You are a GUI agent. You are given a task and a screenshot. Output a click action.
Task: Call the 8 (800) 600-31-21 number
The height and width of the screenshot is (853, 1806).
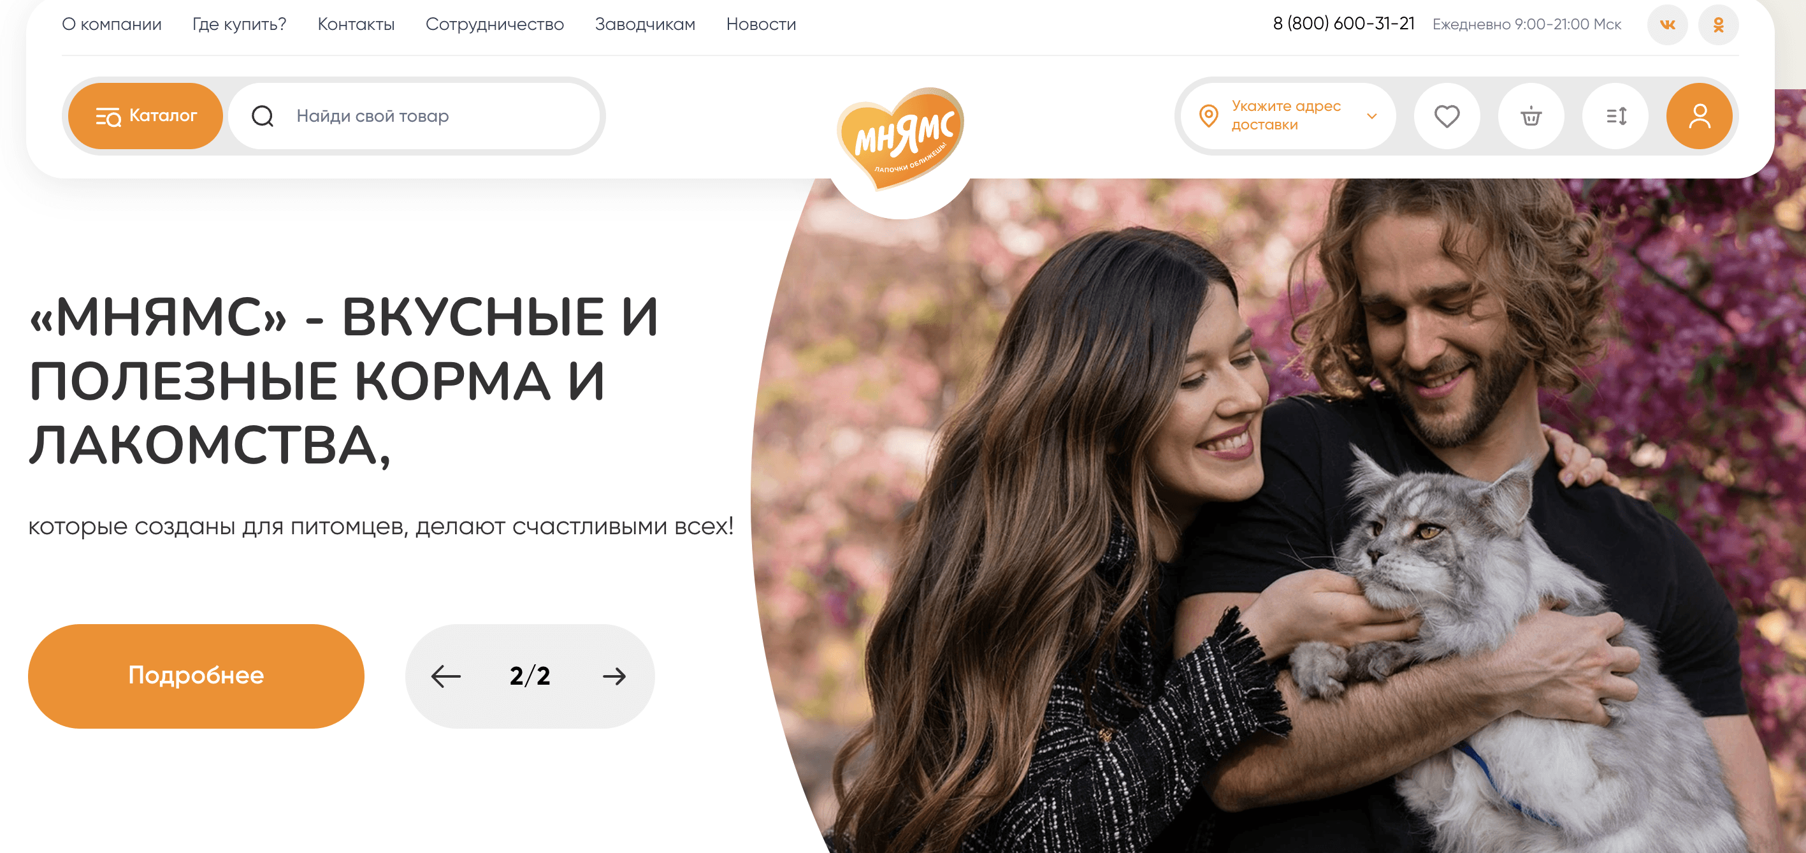click(x=1343, y=24)
